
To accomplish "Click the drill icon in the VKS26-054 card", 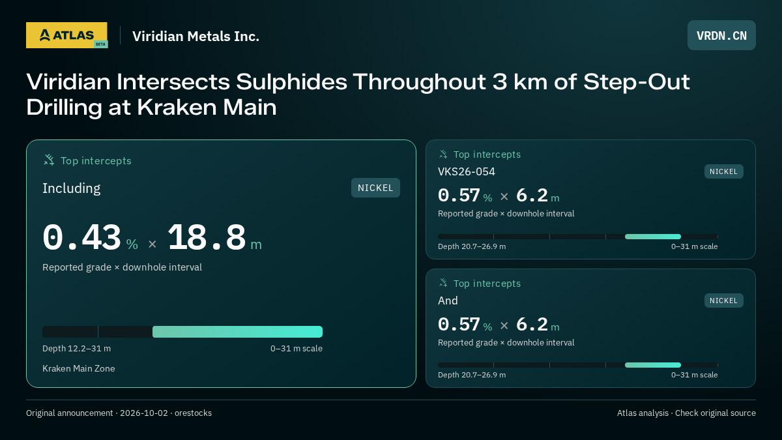I will pos(443,154).
